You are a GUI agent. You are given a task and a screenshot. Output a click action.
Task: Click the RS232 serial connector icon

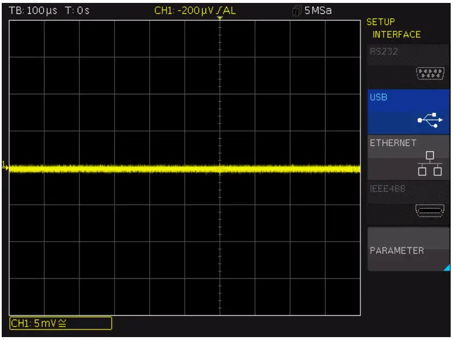430,73
